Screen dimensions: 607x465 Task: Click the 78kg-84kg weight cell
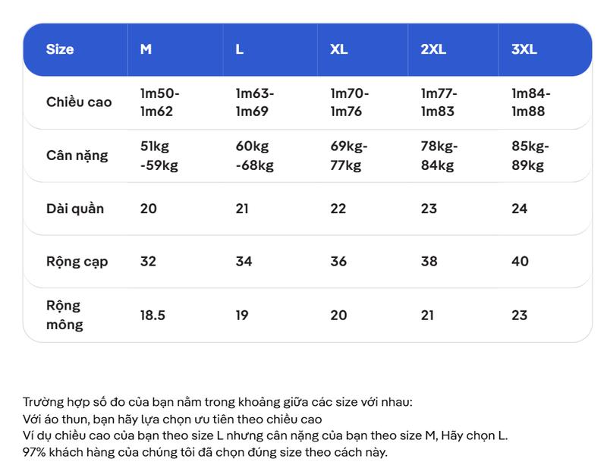point(439,156)
